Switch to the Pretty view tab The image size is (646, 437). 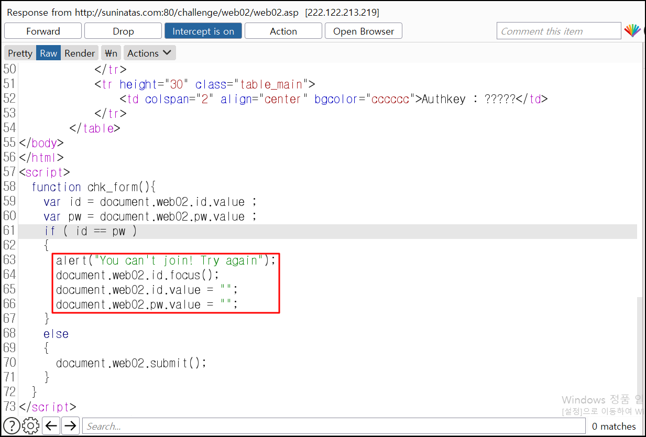coord(20,53)
